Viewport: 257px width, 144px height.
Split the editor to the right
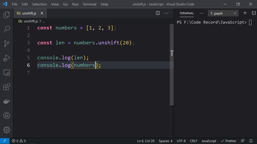158,13
